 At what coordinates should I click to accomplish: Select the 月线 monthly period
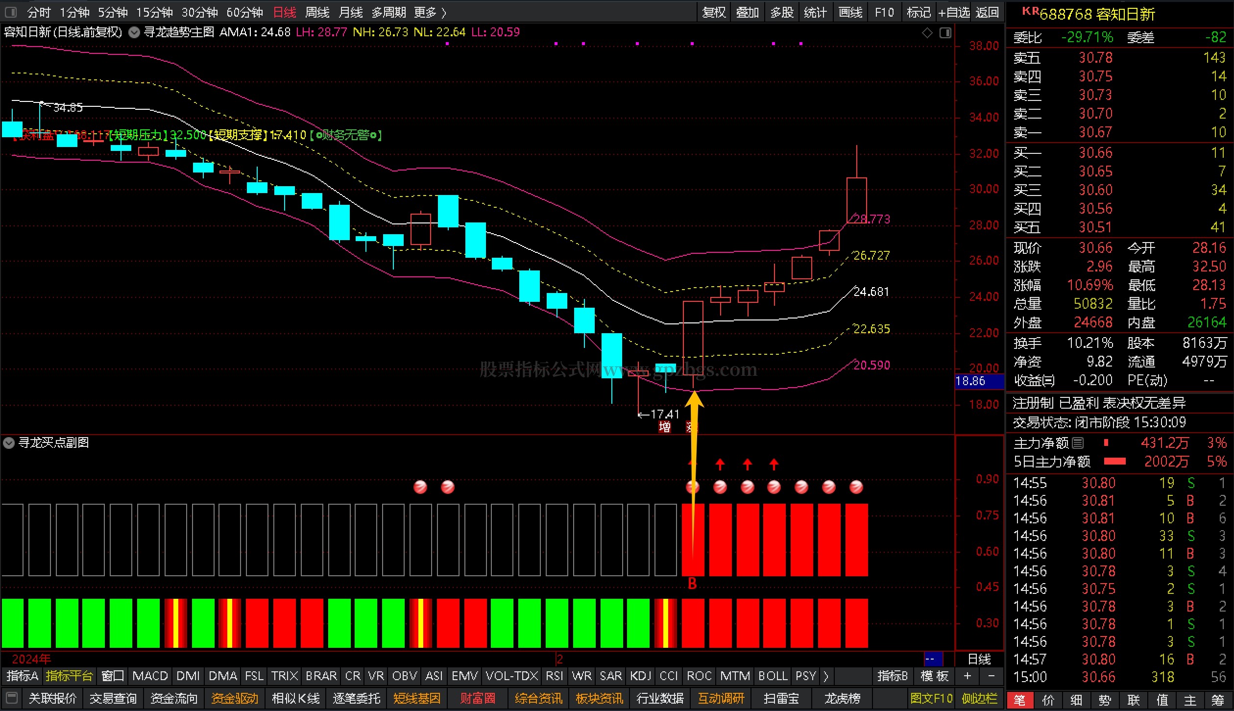[x=351, y=12]
